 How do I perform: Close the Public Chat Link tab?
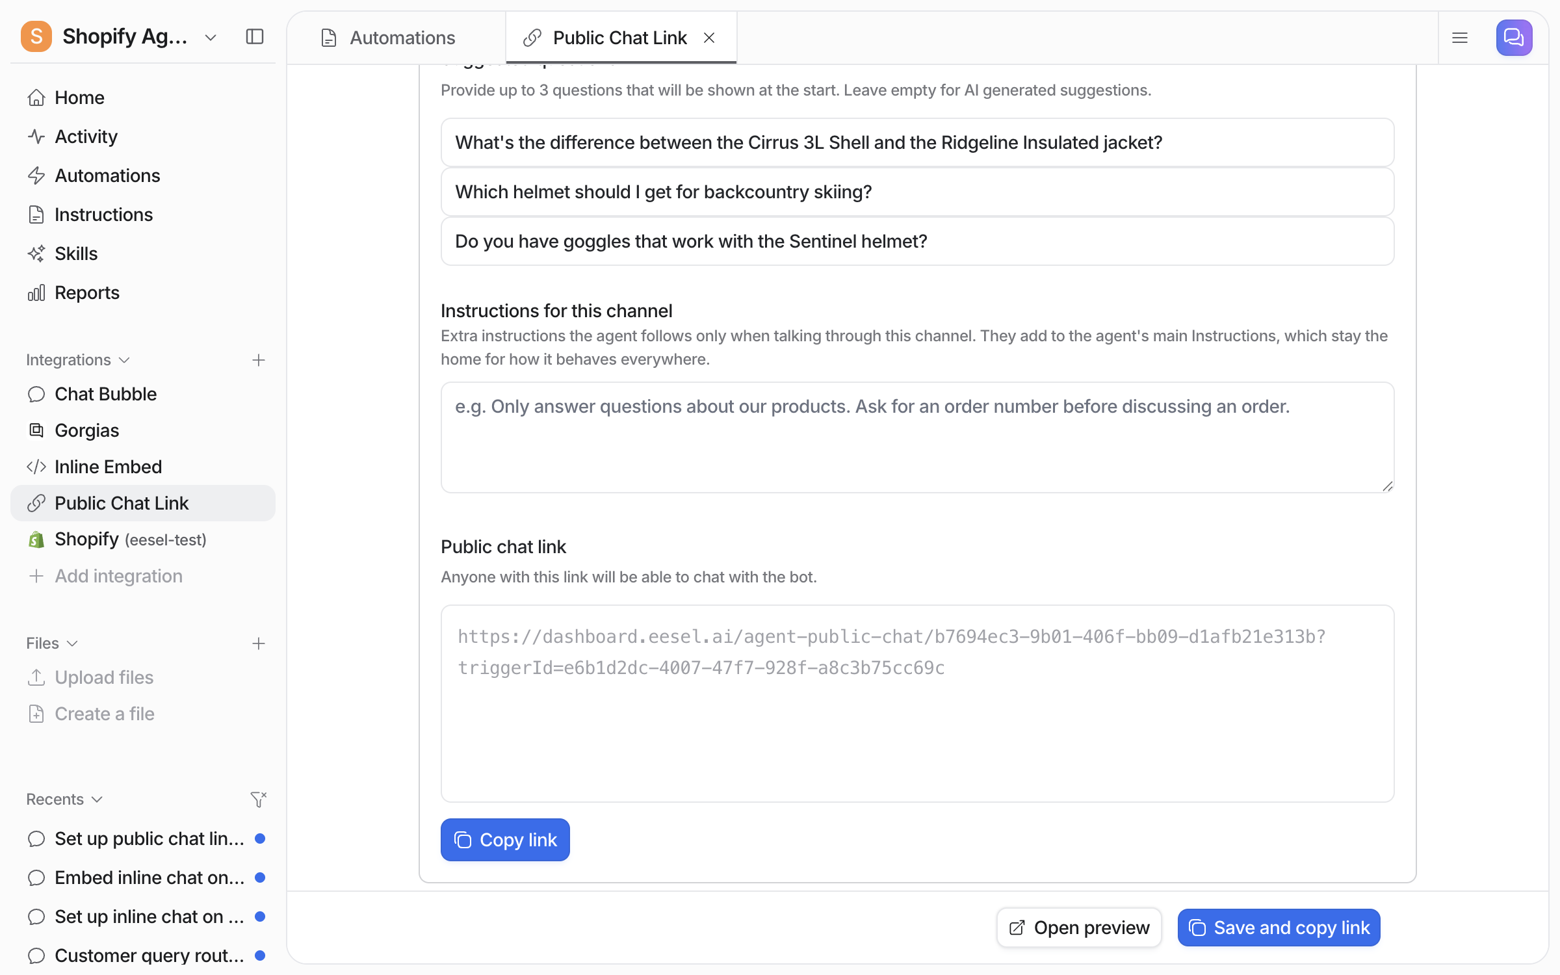pyautogui.click(x=709, y=38)
